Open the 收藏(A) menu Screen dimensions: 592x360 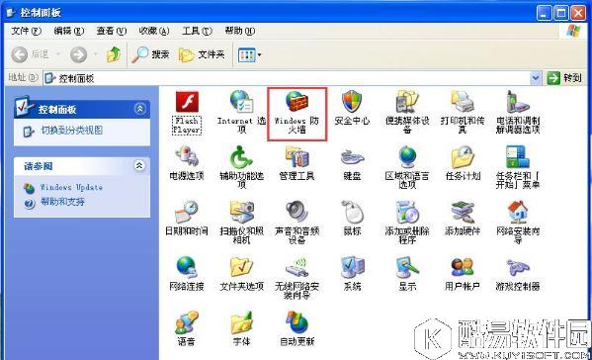coord(154,31)
